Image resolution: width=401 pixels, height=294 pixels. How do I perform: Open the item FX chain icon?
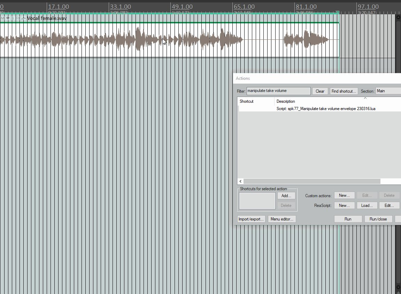point(18,18)
